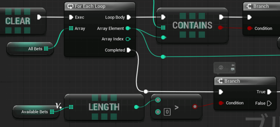Click the reroute node on Completed wire
Viewport: 280px width, 127px height.
click(x=146, y=92)
